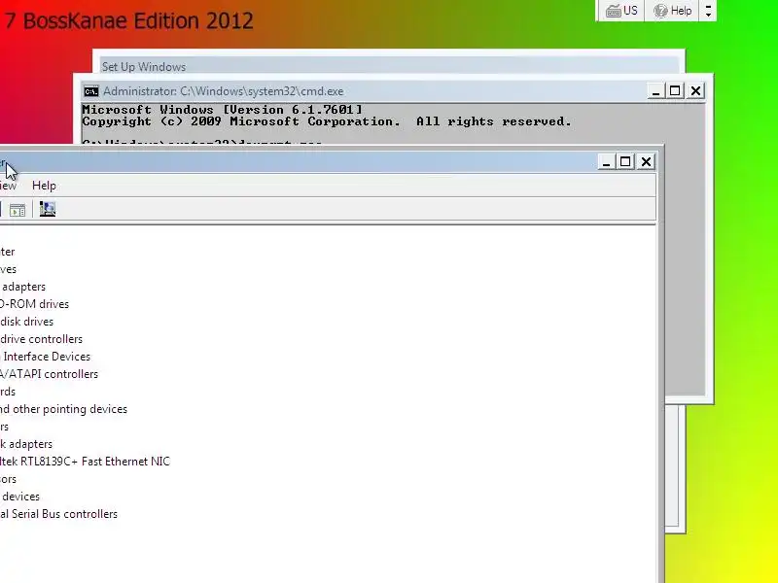
Task: Select the Processors node
Action: [8, 479]
